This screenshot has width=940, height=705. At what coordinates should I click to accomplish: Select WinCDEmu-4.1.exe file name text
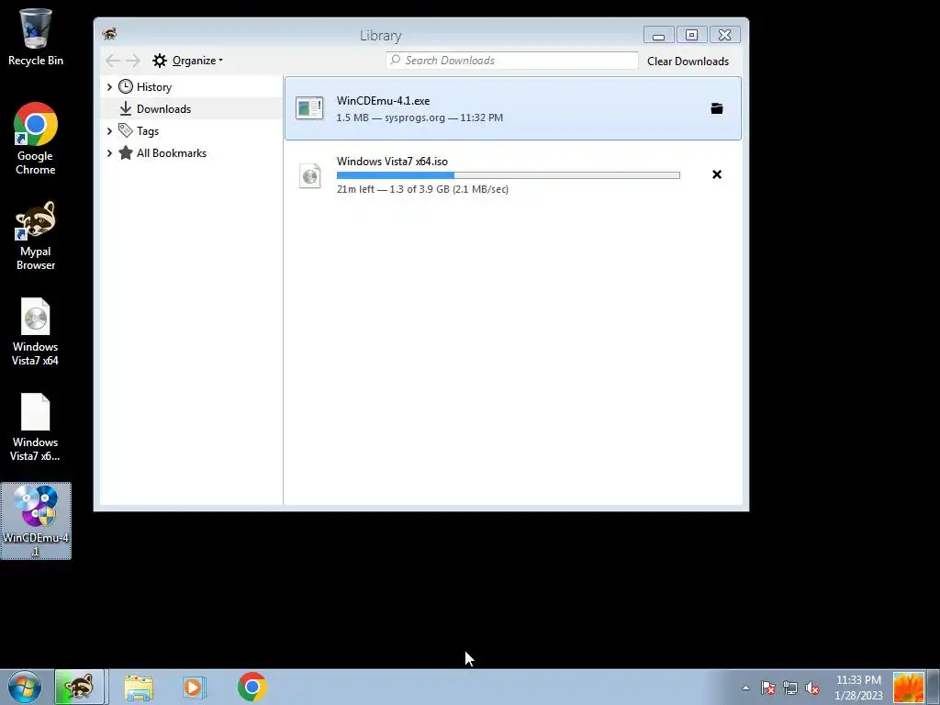pyautogui.click(x=383, y=101)
